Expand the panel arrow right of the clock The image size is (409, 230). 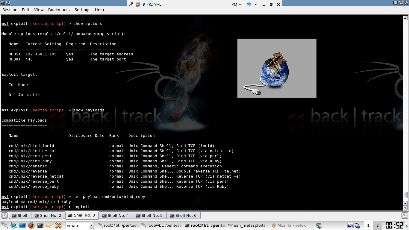tap(407, 226)
